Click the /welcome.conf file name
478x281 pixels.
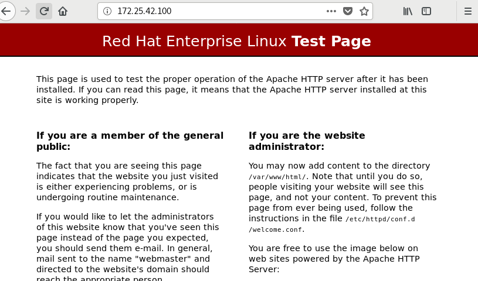[276, 229]
